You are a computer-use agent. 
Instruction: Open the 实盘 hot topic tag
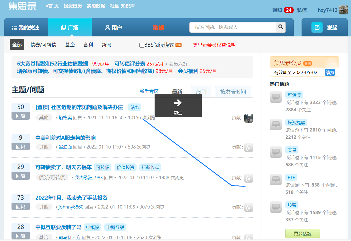292,150
